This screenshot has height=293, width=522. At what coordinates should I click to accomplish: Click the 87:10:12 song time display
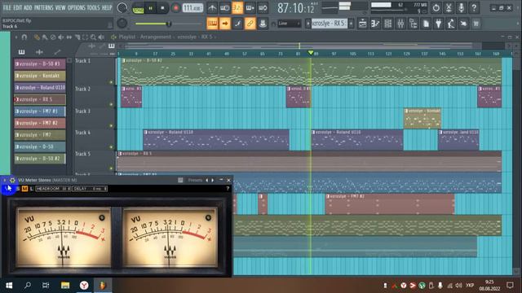click(295, 8)
